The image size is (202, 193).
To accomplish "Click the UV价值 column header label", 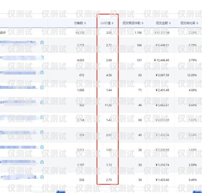I will tap(106, 23).
